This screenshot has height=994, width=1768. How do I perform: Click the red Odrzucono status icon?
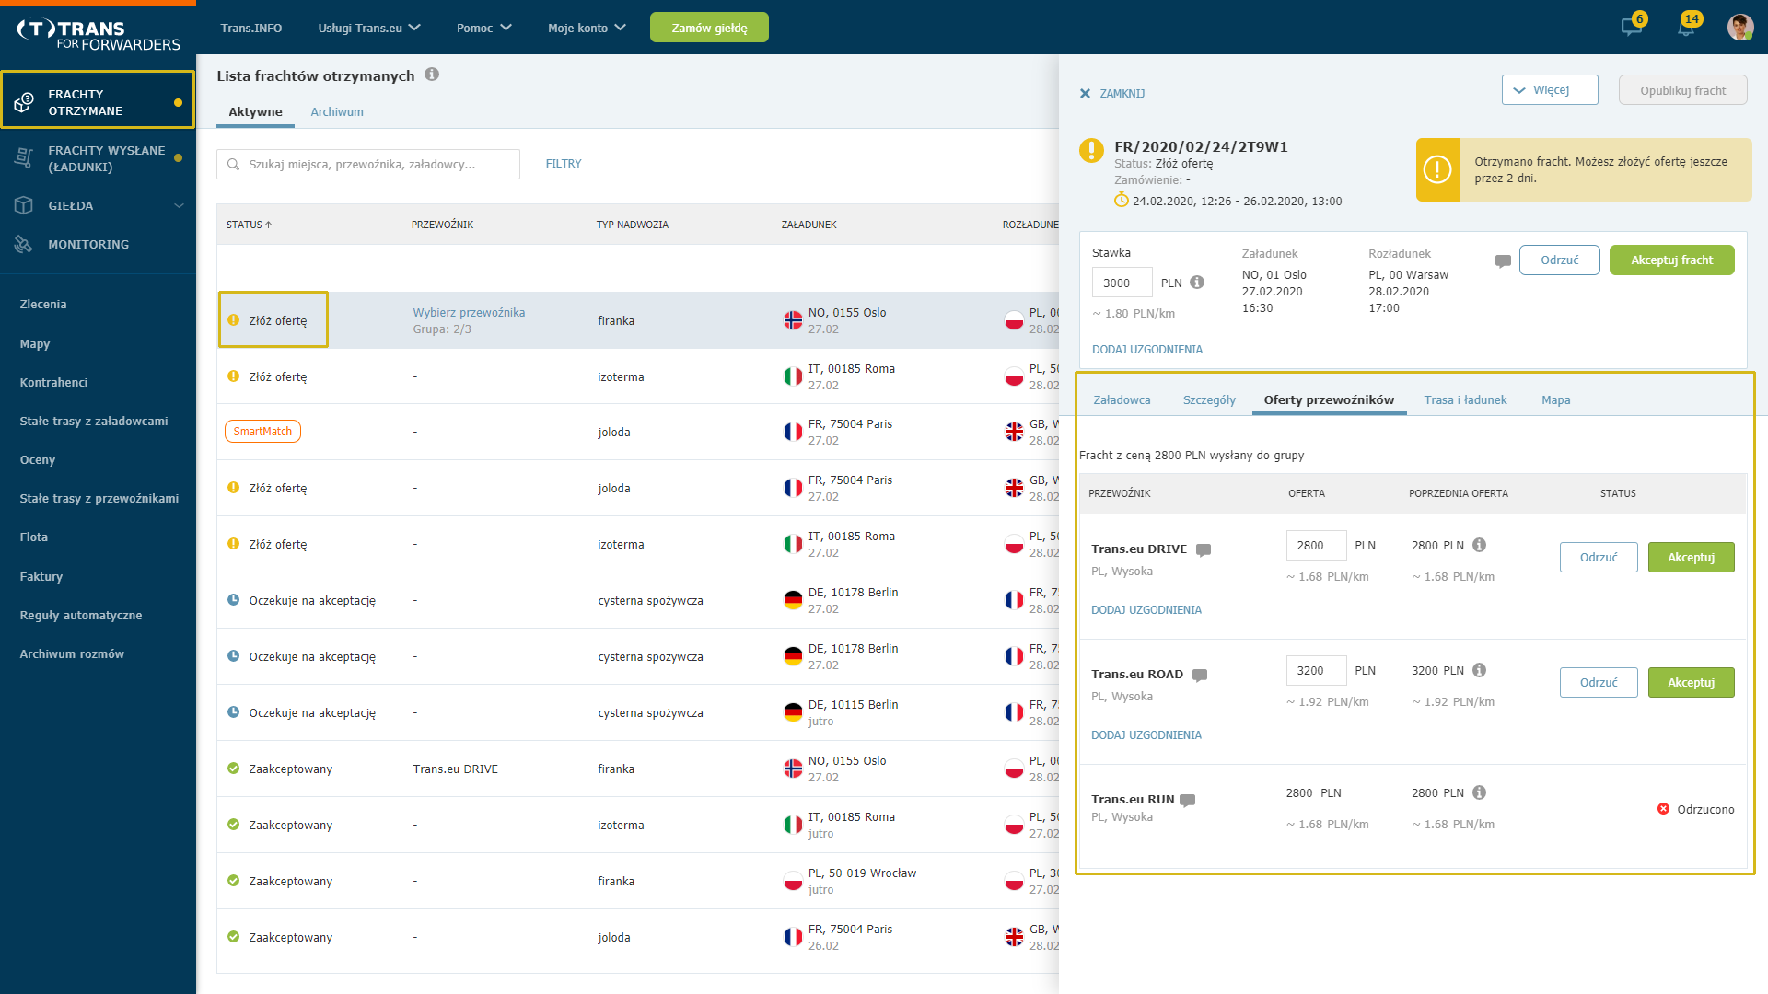click(1663, 809)
